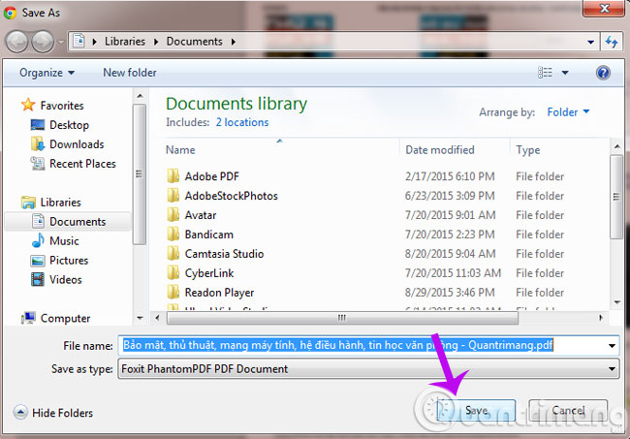Viewport: 630px width, 439px height.
Task: Click the folder icon beside CyberLink
Action: 173,272
